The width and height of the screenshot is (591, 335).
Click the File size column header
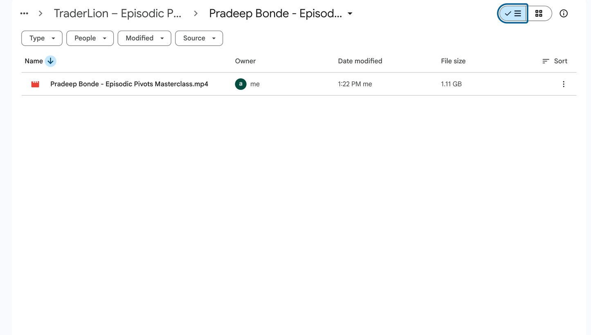[453, 61]
